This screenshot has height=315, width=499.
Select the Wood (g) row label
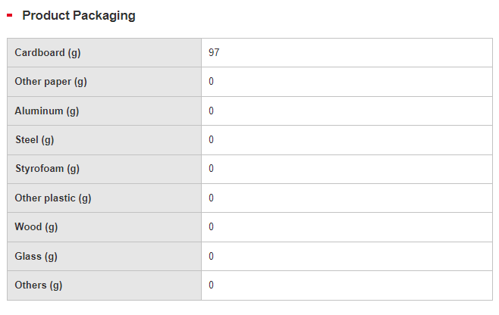point(36,227)
